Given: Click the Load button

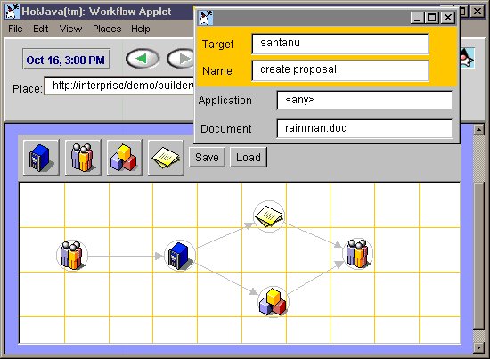Looking at the screenshot, I should coord(249,157).
